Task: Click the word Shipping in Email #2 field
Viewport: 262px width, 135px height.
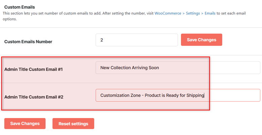Action: tap(195, 95)
